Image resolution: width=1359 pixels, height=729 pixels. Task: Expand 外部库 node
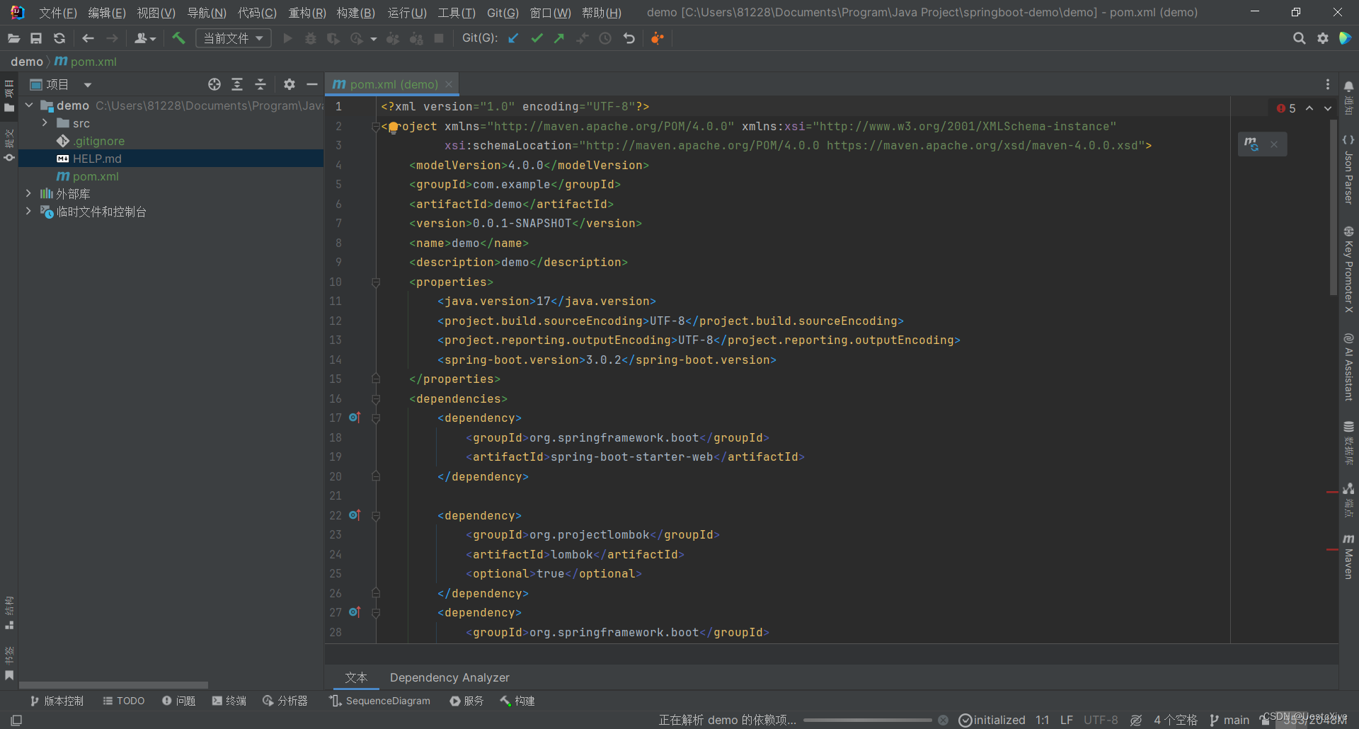point(28,193)
